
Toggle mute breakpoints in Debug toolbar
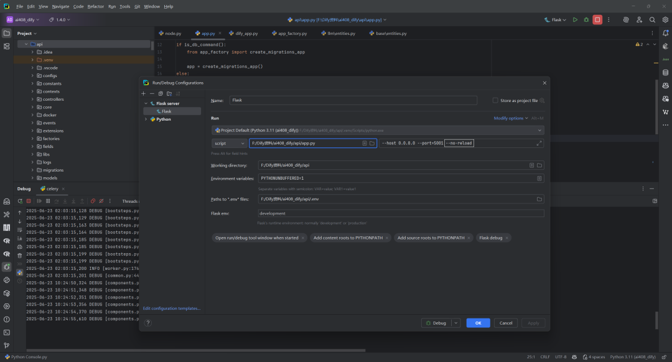click(x=101, y=201)
